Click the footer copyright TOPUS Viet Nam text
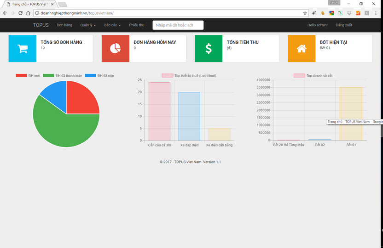 point(190,162)
